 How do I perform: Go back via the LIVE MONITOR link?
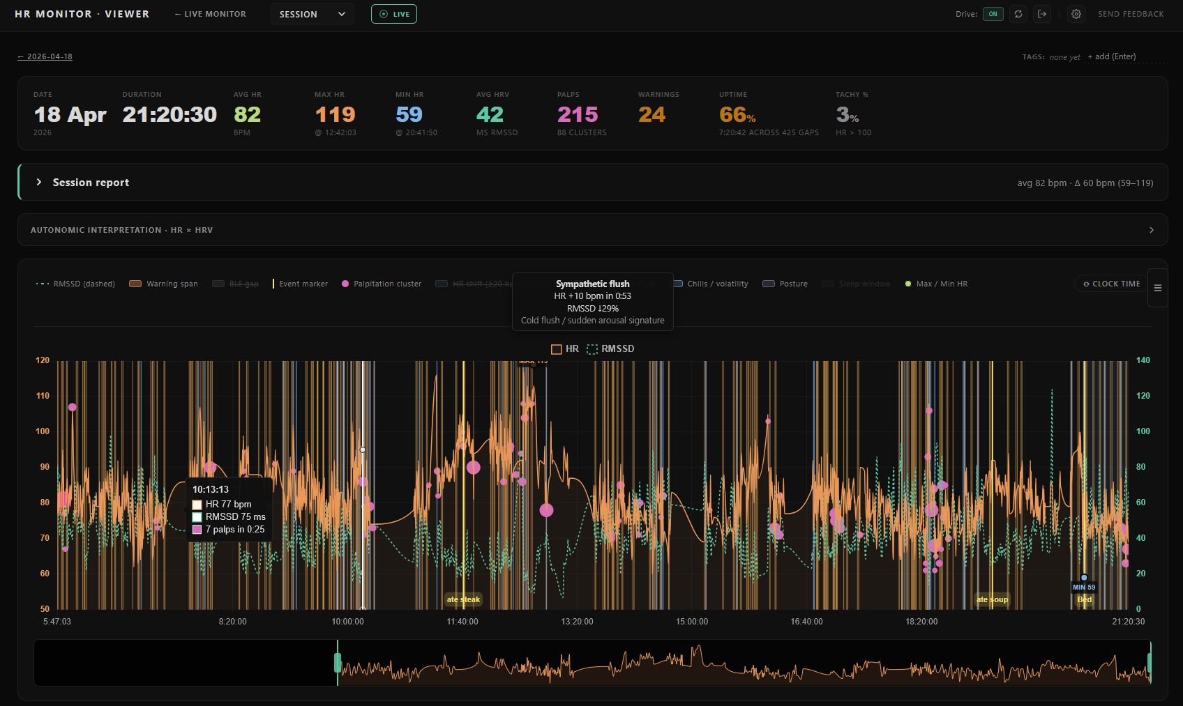209,14
